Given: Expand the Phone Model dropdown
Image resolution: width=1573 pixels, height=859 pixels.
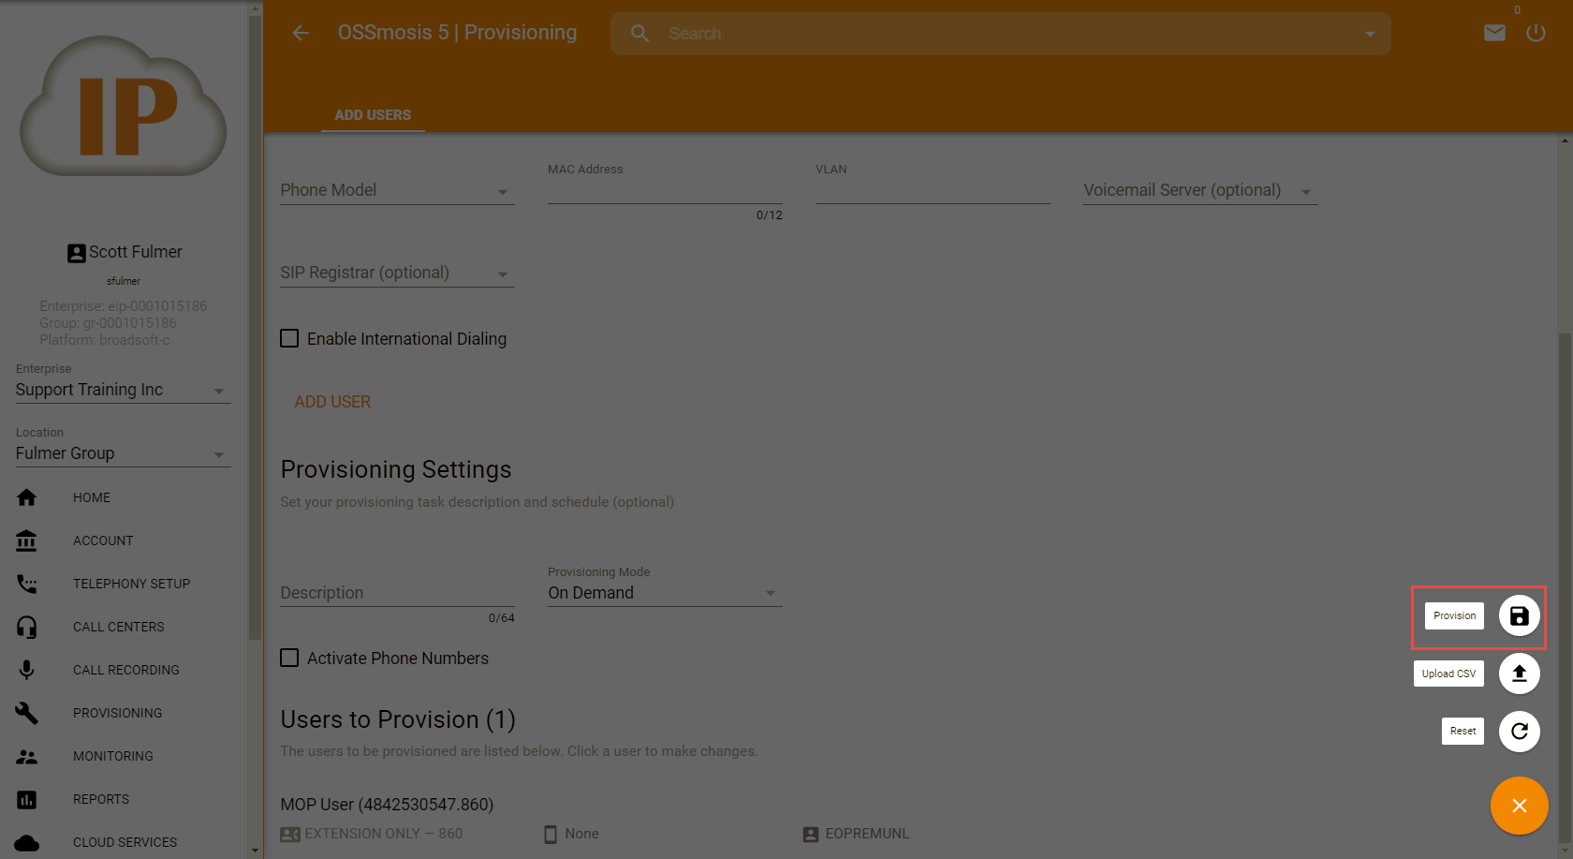Looking at the screenshot, I should 396,191.
